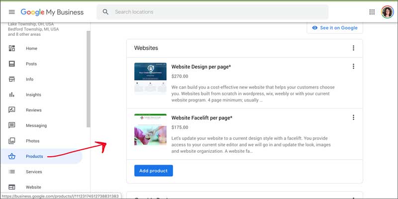Click the Website Design description text
The height and width of the screenshot is (199, 398).
(253, 94)
